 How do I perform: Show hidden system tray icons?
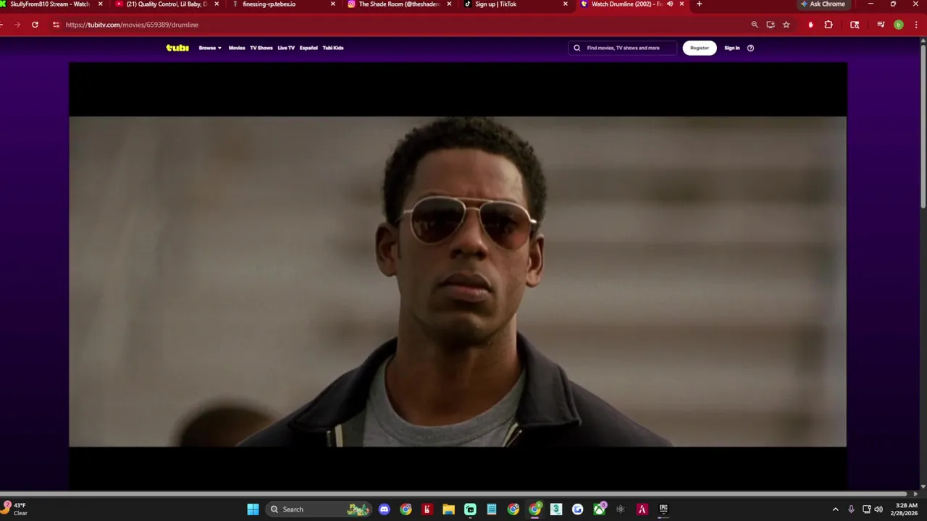[835, 509]
